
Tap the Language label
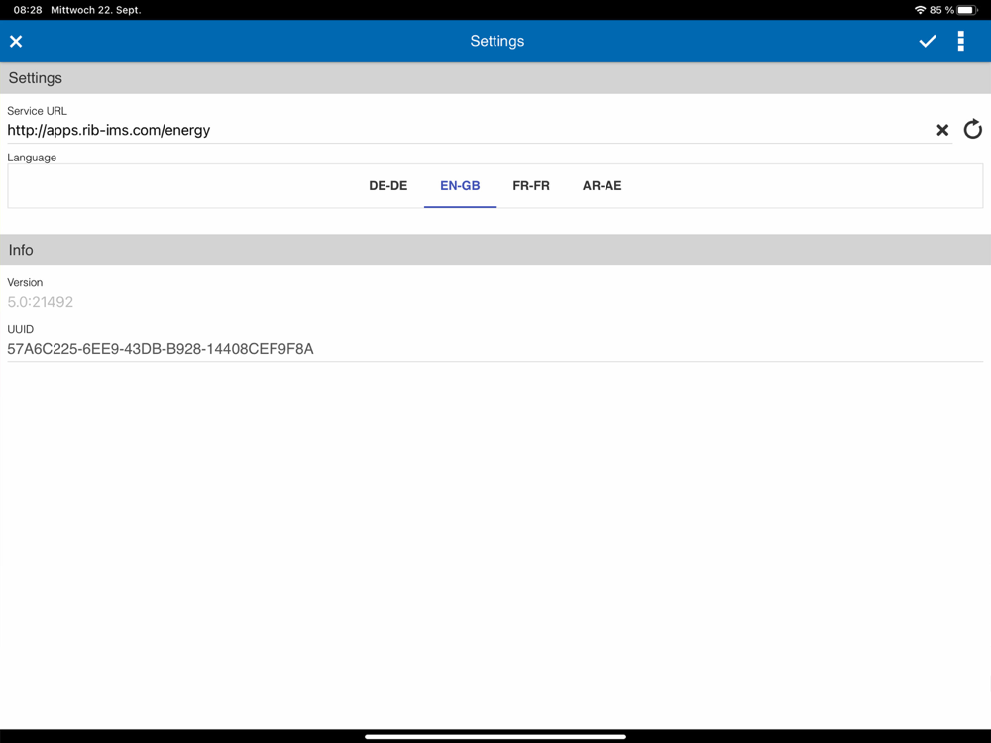(x=32, y=158)
